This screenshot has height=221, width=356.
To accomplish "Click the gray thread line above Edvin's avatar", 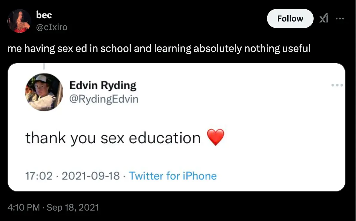I will pyautogui.click(x=44, y=66).
